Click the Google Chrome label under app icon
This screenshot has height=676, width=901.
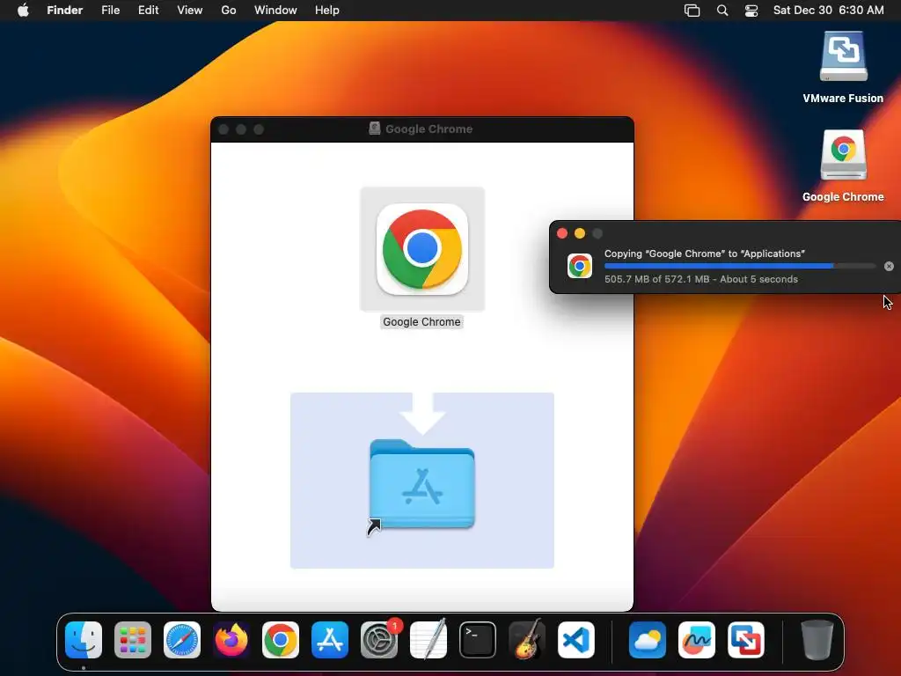[x=421, y=322]
